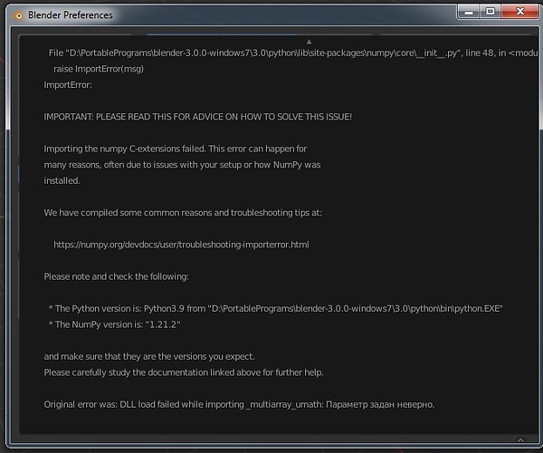Click the 'The Python version is: Python3.9' line

tap(276, 308)
